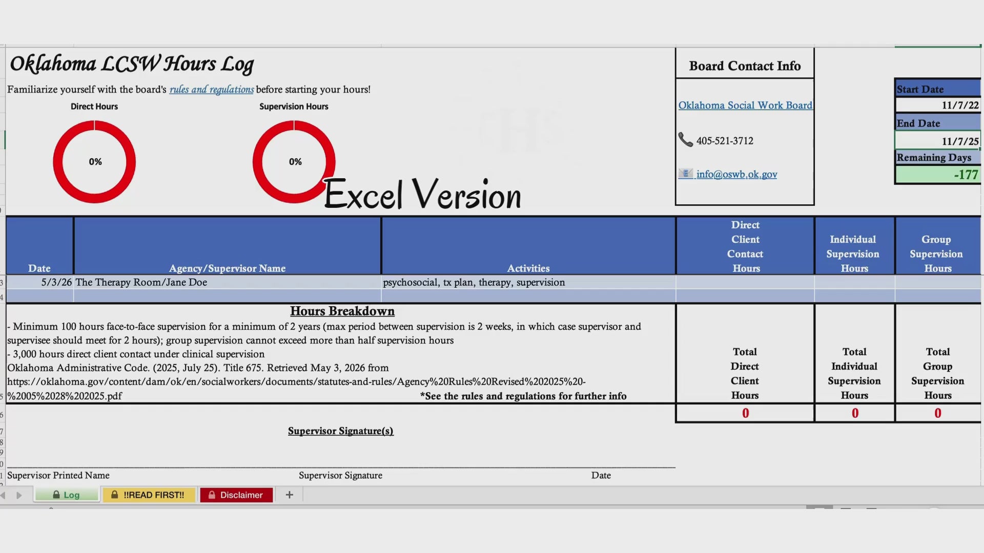Click the Hours Breakdown heading

[x=342, y=311]
